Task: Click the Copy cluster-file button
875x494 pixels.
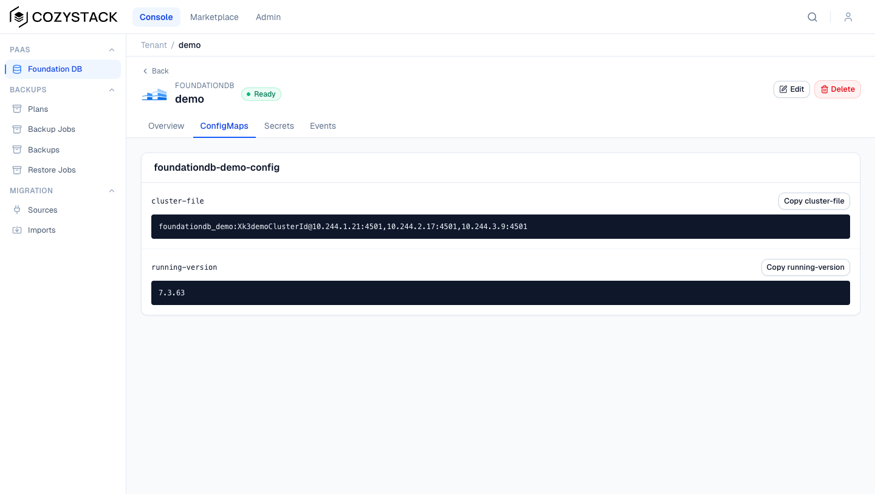Action: 814,201
